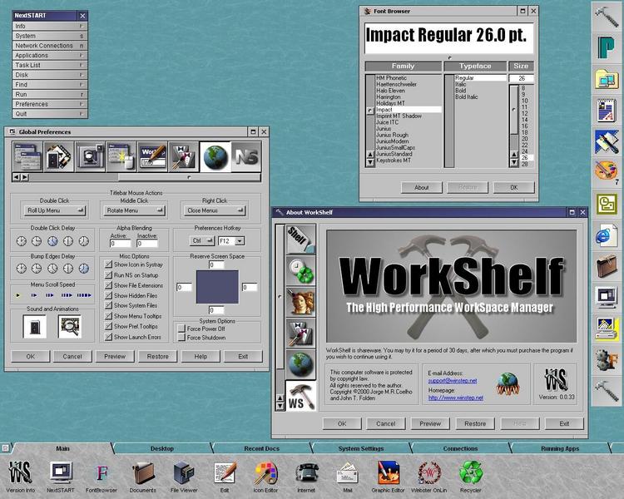Launch Icon Editor from the shelf
624x499 pixels.
[x=265, y=472]
